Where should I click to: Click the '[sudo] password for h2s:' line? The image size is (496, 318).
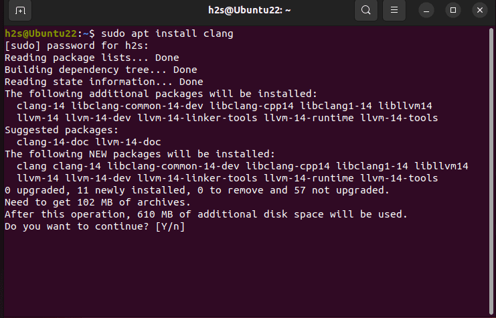click(x=76, y=46)
